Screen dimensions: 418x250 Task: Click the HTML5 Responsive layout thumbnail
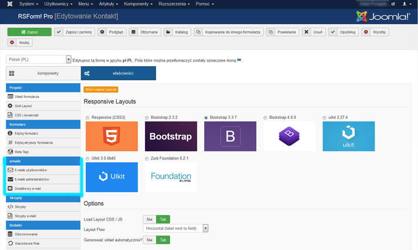tap(112, 136)
